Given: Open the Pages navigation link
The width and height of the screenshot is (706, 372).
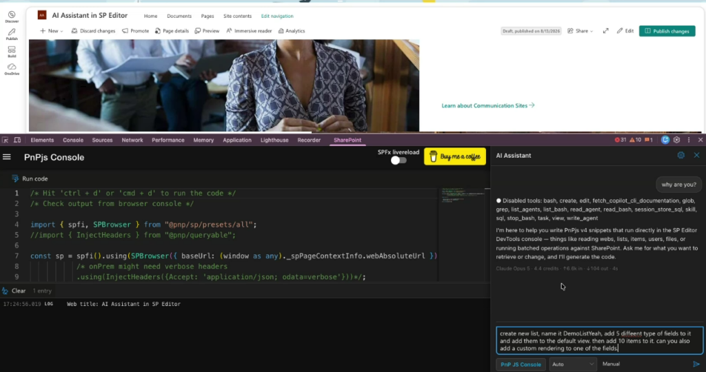Looking at the screenshot, I should (208, 17).
